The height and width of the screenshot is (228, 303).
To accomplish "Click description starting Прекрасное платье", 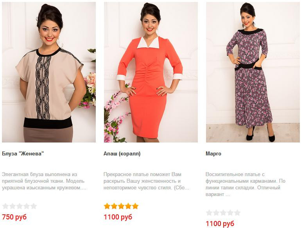I will (x=147, y=181).
